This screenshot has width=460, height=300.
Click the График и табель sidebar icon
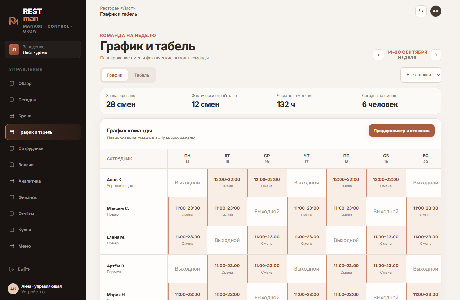click(x=12, y=132)
